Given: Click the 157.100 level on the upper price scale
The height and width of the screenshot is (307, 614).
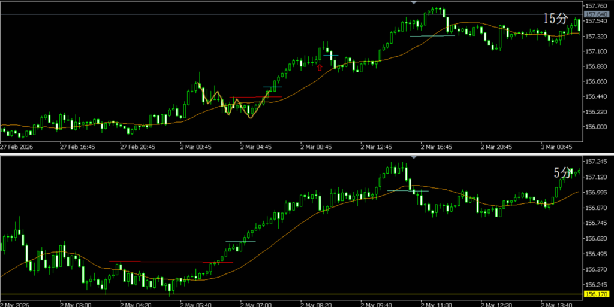Looking at the screenshot, I should pos(597,51).
